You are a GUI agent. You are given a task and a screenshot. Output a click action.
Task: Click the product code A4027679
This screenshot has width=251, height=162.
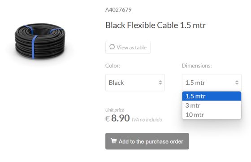pyautogui.click(x=118, y=10)
